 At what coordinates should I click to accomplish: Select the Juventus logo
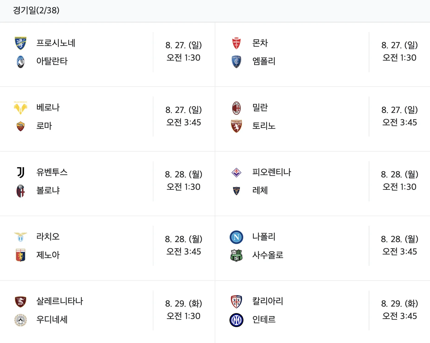(x=20, y=172)
